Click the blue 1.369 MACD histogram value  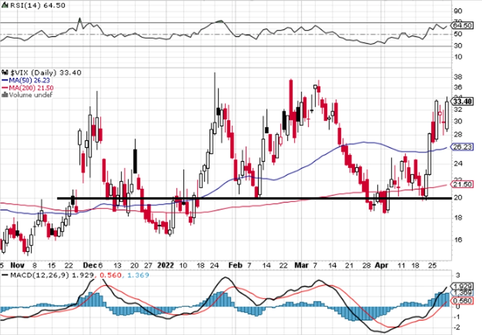138,275
